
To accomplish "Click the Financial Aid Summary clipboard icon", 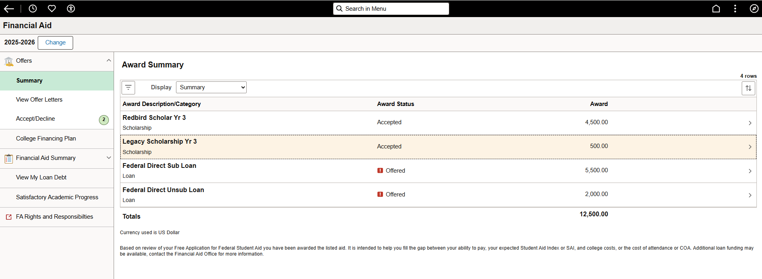I will click(x=9, y=159).
